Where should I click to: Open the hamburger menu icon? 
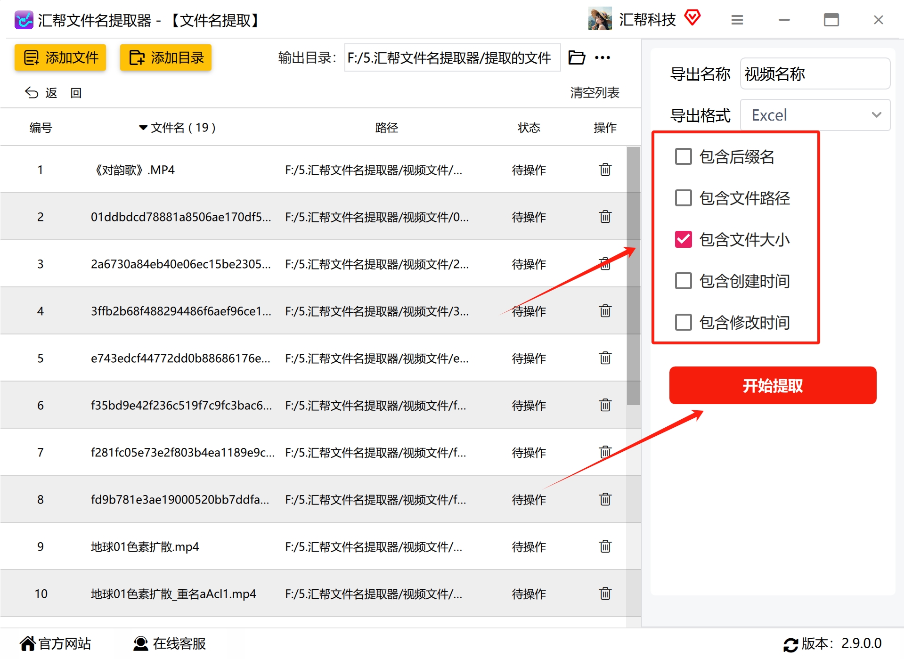[737, 20]
